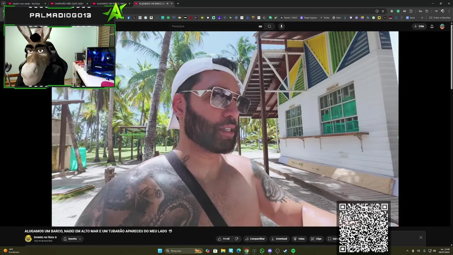The width and height of the screenshot is (453, 255).
Task: Open the X (Twitter) bookmark icon
Action: click(x=134, y=18)
